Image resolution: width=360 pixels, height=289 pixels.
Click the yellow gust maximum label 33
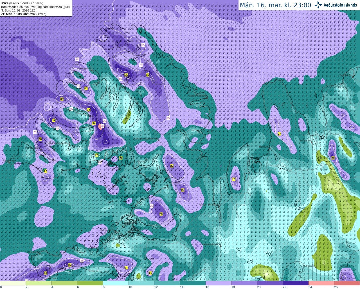pos(62,99)
